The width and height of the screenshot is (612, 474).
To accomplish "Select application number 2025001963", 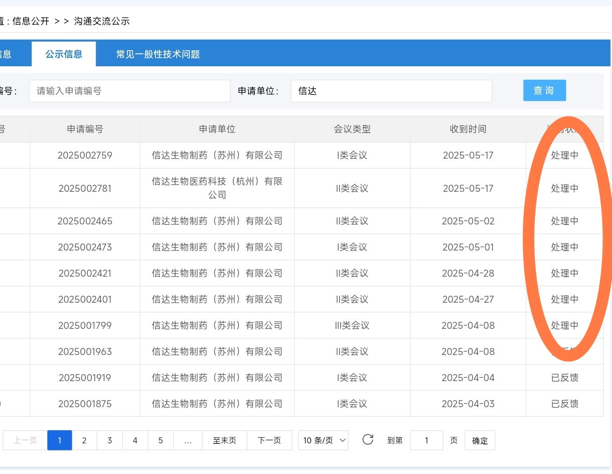I will [85, 351].
